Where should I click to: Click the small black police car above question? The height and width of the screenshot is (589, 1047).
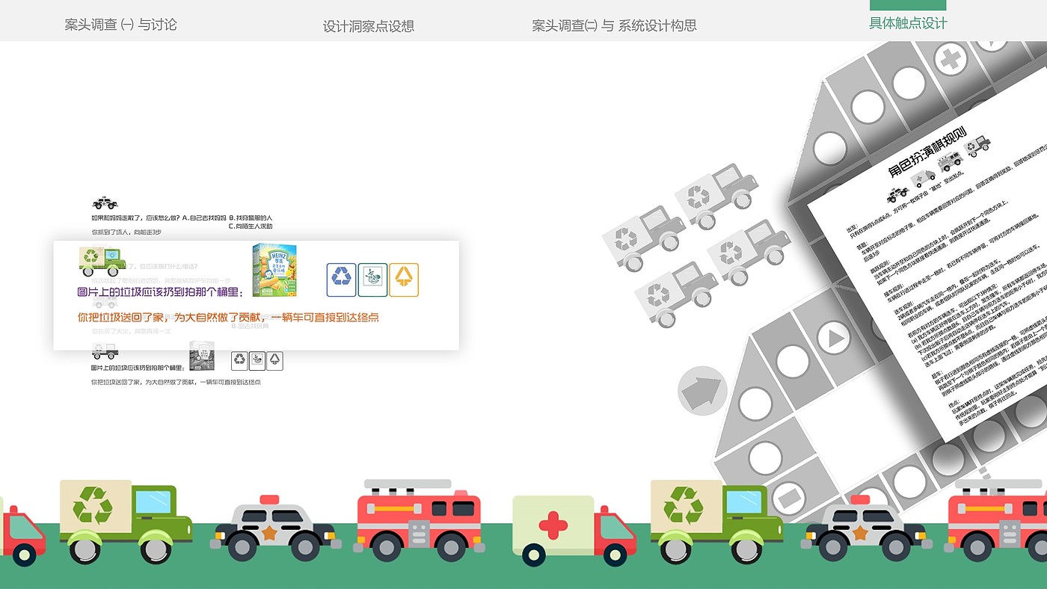pos(105,203)
